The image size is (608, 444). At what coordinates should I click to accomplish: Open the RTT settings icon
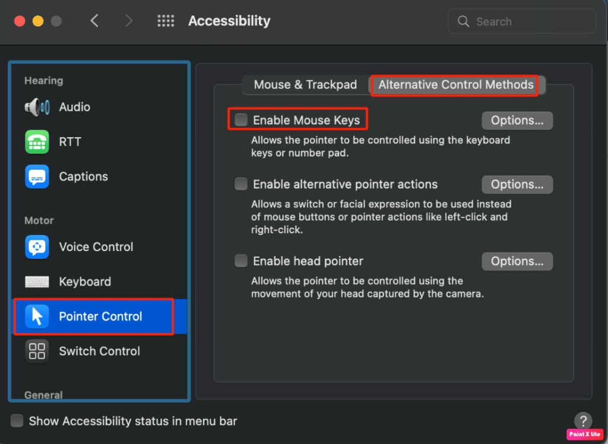pyautogui.click(x=37, y=141)
